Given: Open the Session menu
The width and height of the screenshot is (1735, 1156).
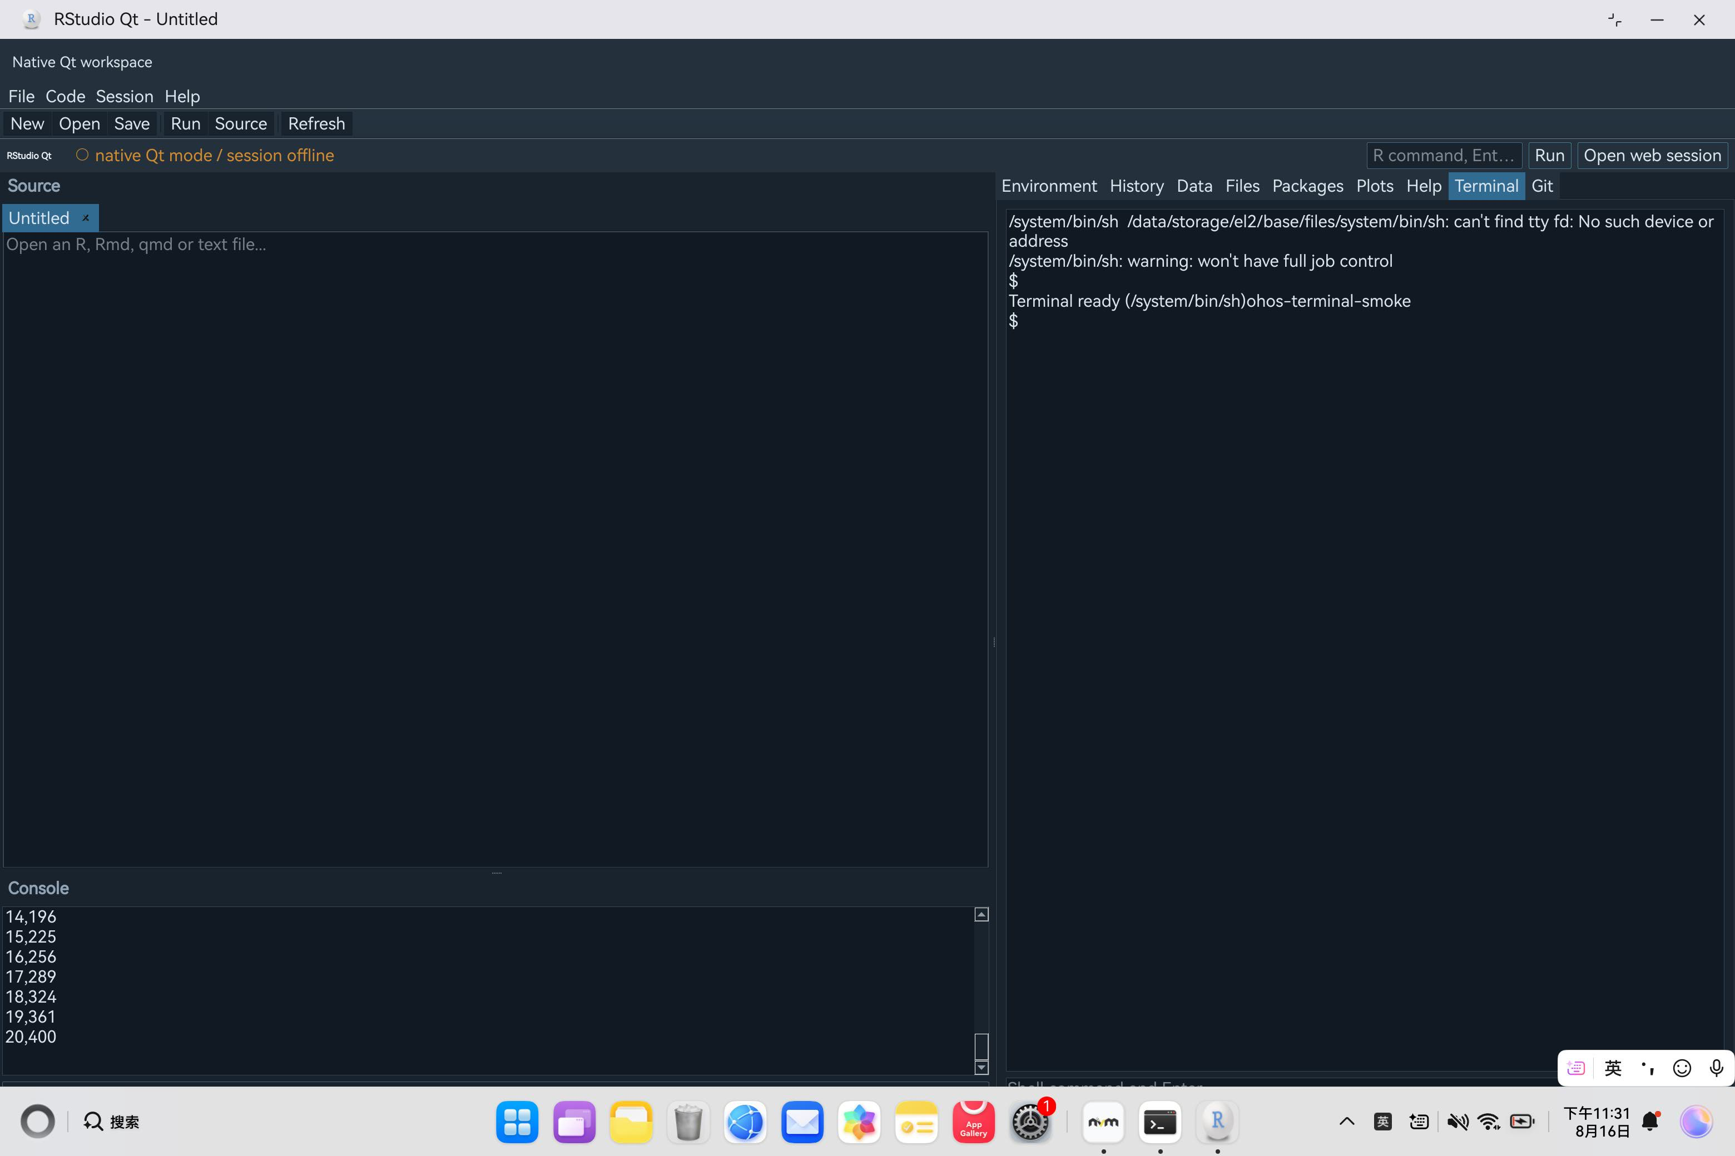Looking at the screenshot, I should (125, 97).
